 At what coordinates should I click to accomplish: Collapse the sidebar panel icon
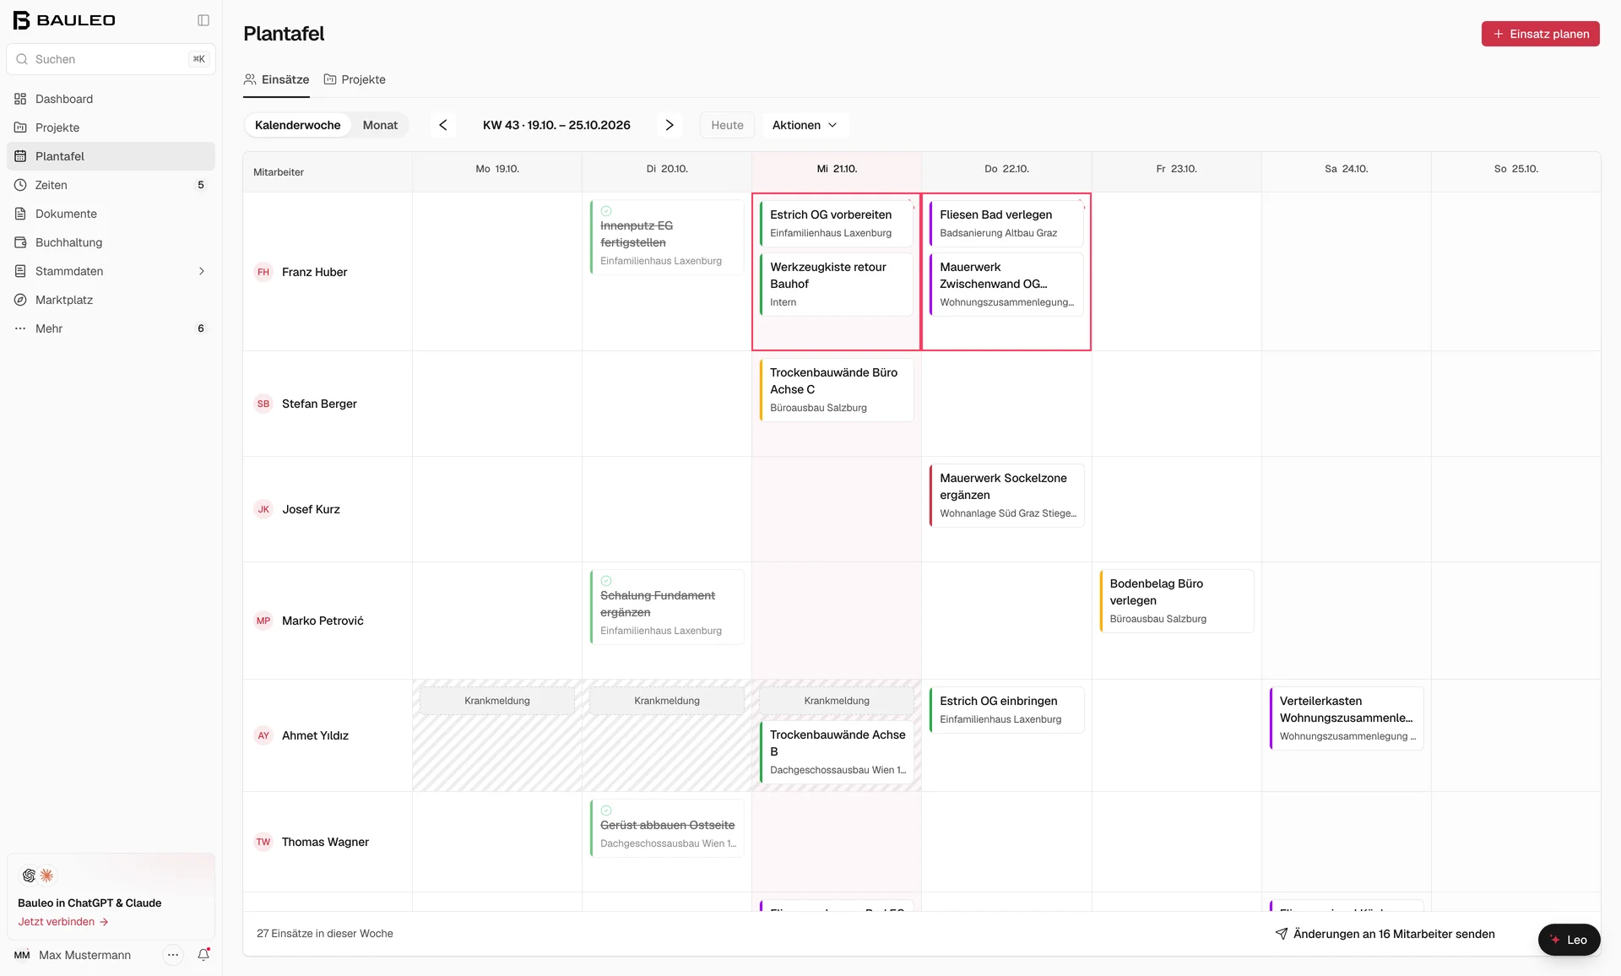pyautogui.click(x=203, y=20)
